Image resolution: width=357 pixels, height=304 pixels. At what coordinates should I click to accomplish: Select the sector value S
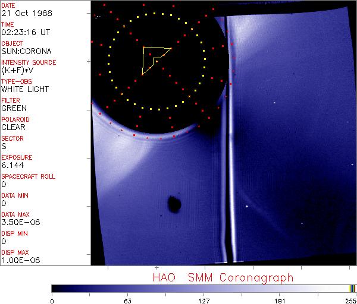(x=4, y=146)
